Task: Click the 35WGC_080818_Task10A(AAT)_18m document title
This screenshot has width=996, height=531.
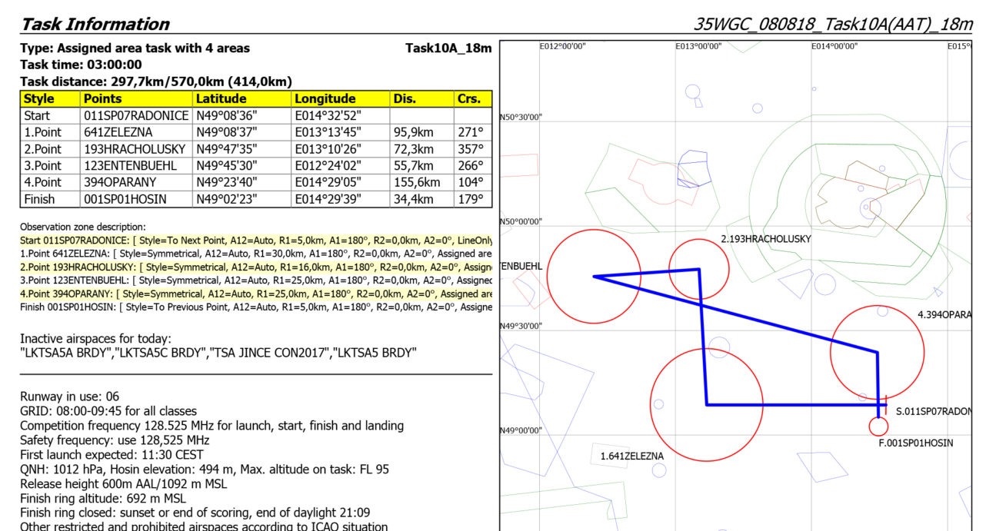Action: (832, 24)
